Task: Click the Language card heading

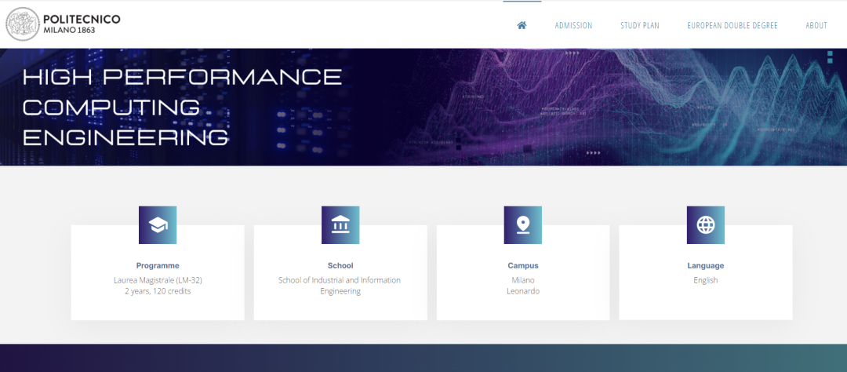Action: click(706, 266)
